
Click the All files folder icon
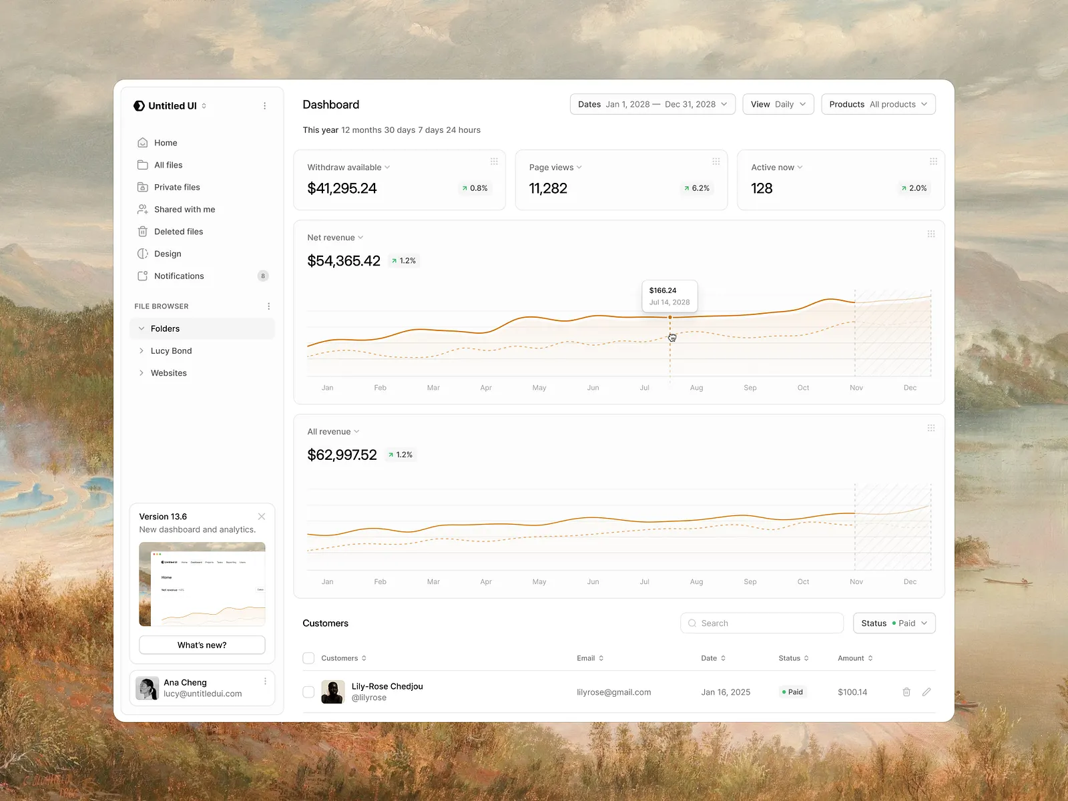point(142,165)
